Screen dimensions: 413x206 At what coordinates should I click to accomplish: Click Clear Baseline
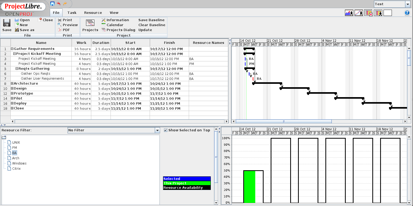tap(152, 25)
